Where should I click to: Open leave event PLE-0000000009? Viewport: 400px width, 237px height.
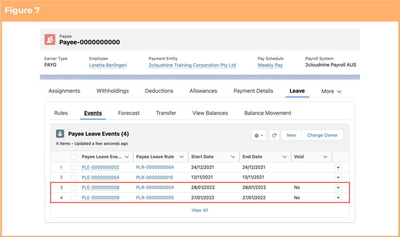(100, 198)
